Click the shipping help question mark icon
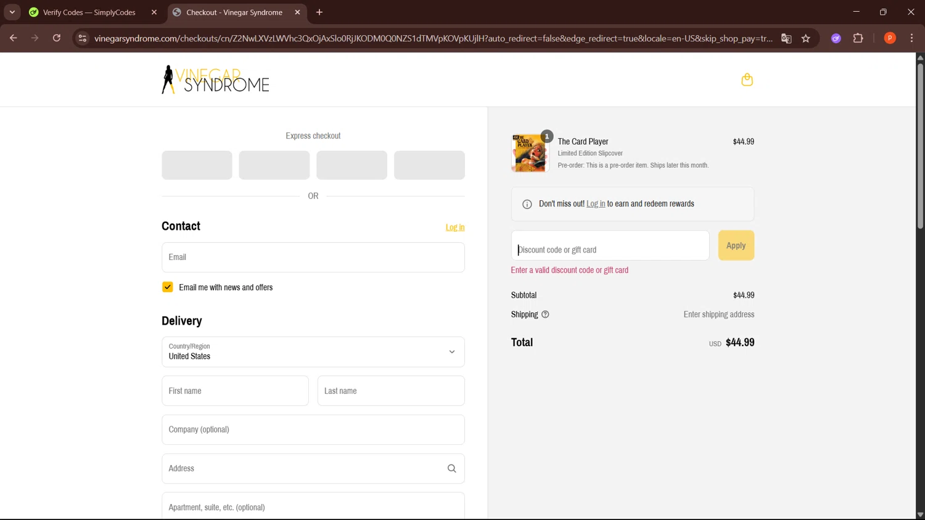 click(545, 314)
